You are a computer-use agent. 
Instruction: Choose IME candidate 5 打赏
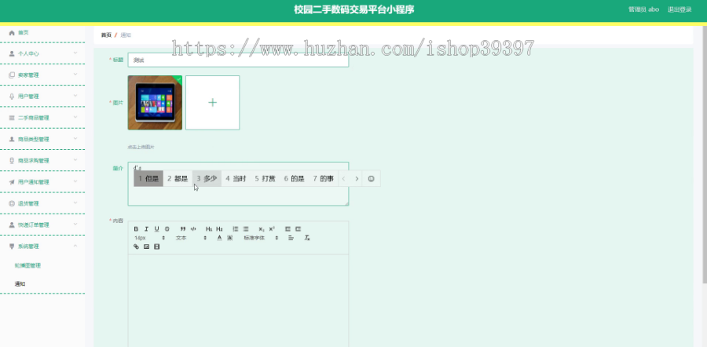tap(266, 178)
